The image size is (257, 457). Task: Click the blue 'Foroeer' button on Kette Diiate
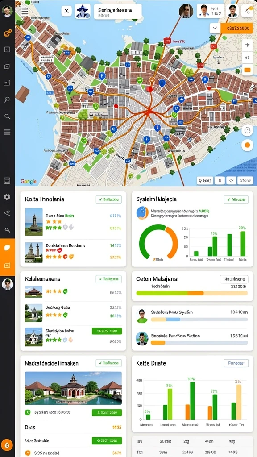click(x=236, y=363)
